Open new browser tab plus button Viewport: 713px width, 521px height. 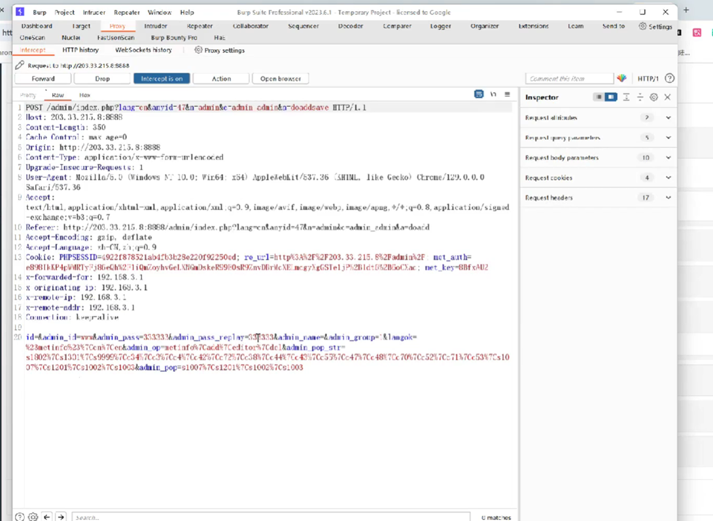686,10
